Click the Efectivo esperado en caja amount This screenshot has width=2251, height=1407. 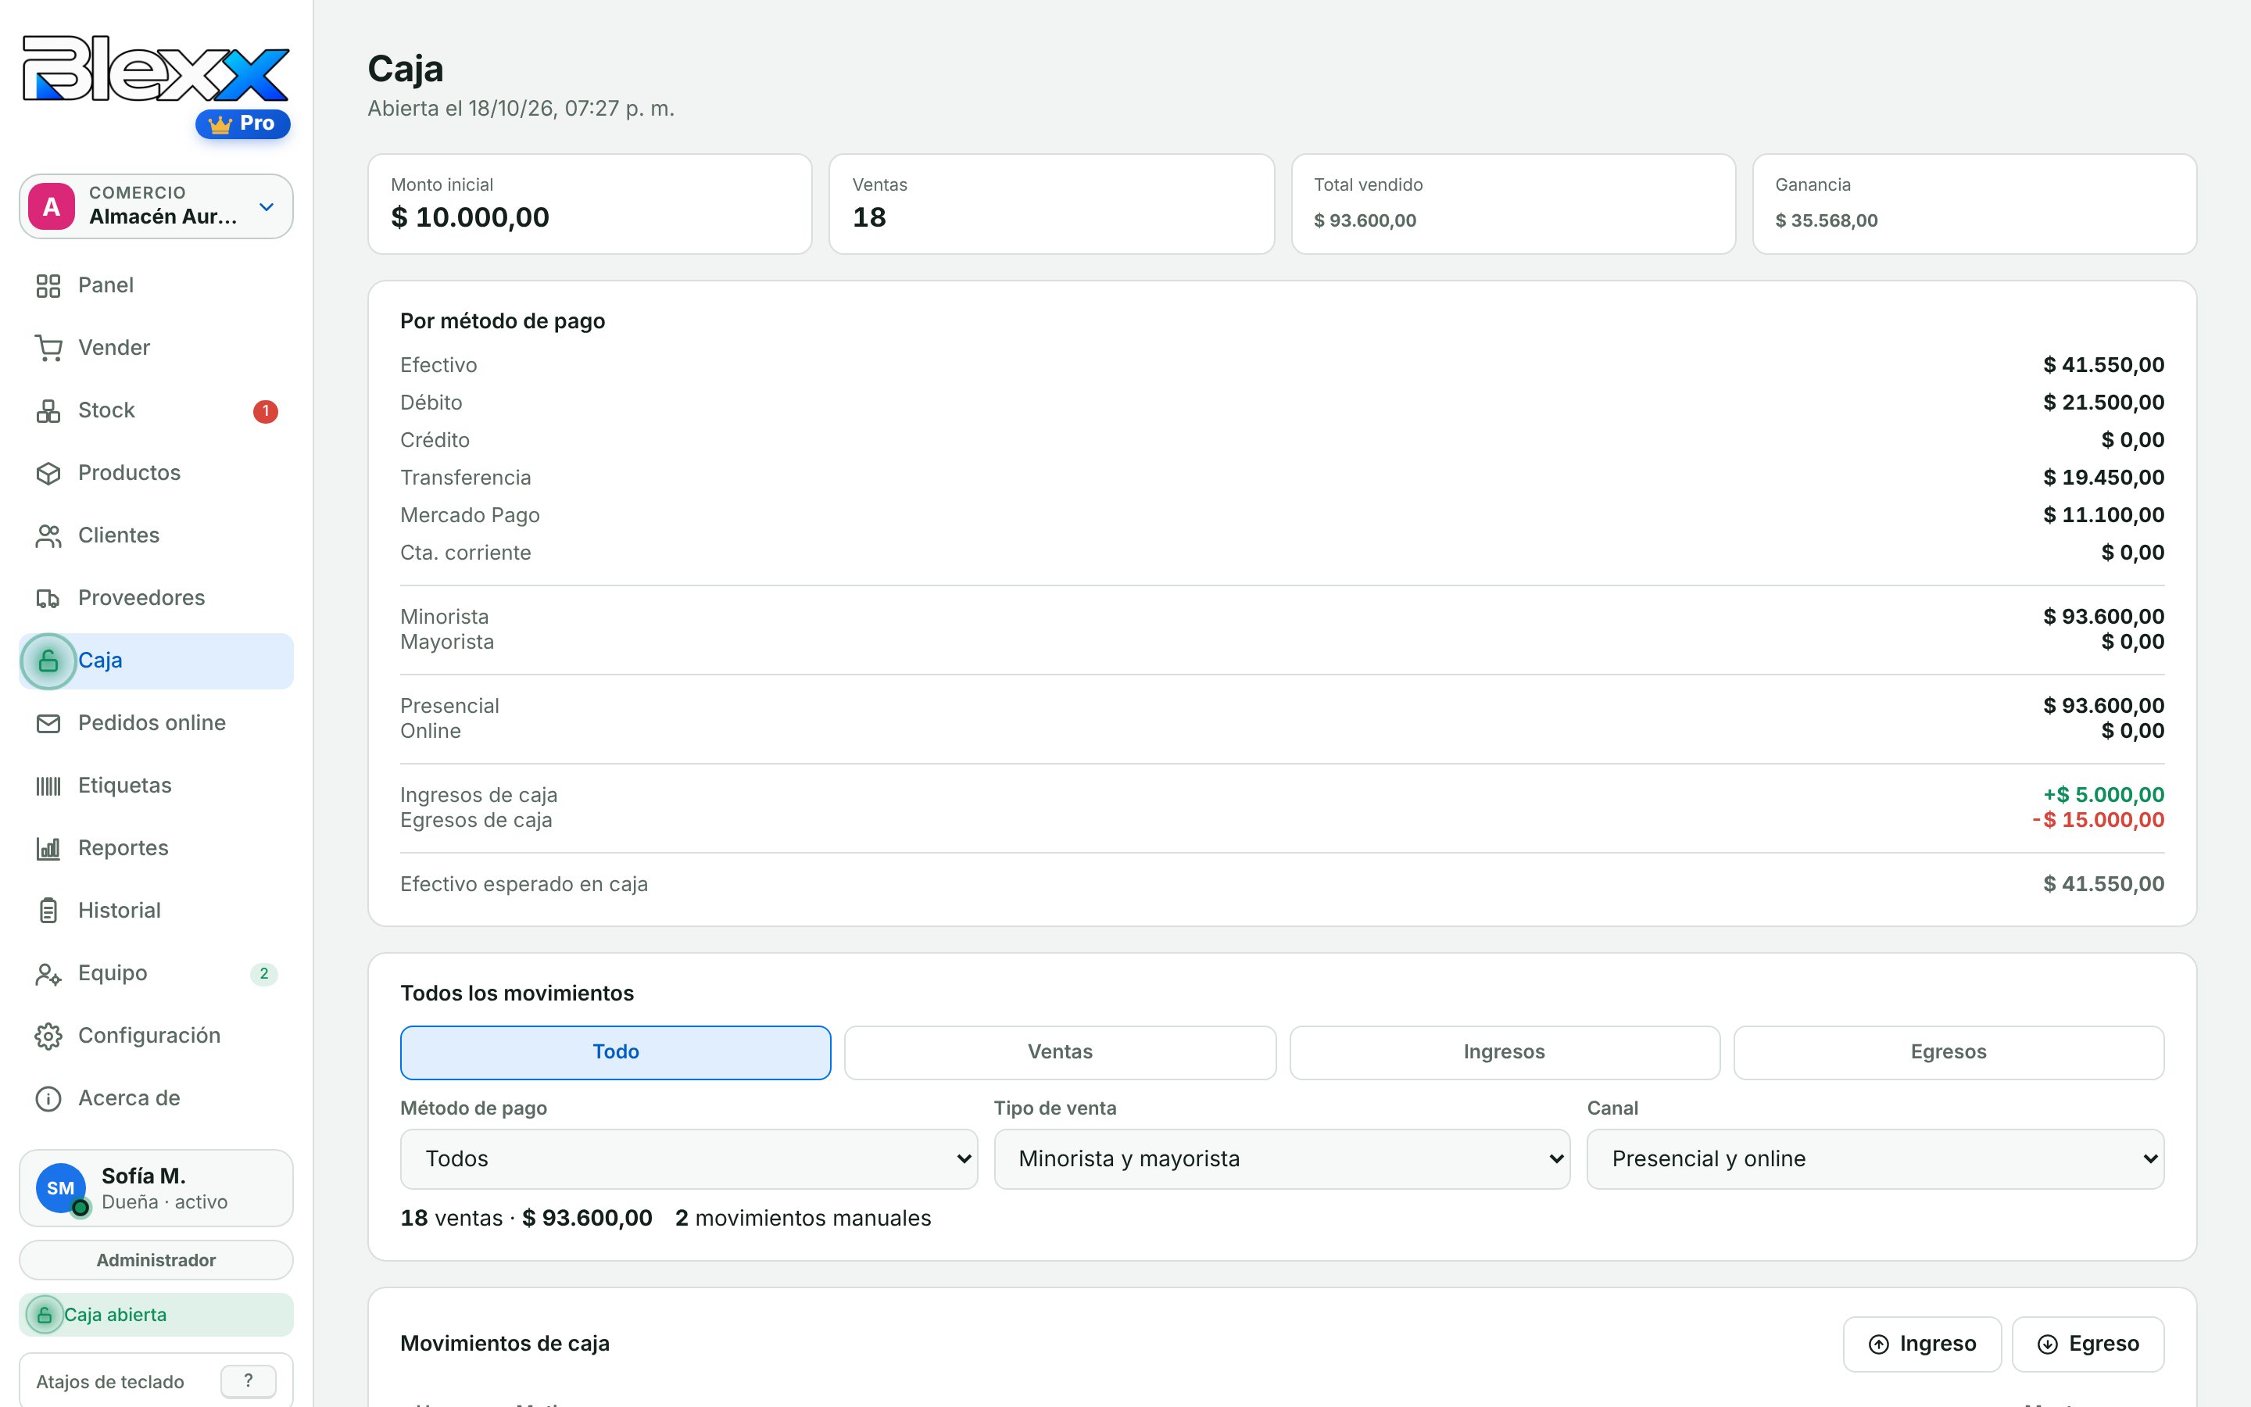pos(2103,884)
